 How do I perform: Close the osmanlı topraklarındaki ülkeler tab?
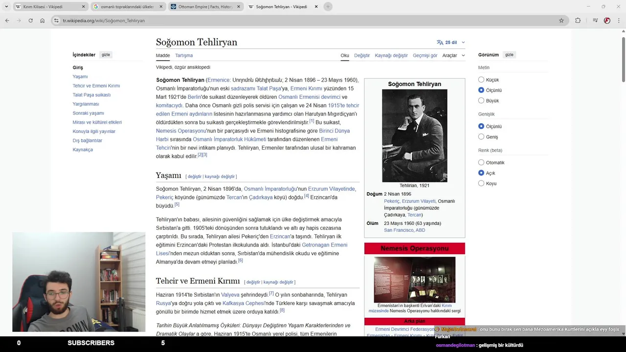pyautogui.click(x=161, y=7)
